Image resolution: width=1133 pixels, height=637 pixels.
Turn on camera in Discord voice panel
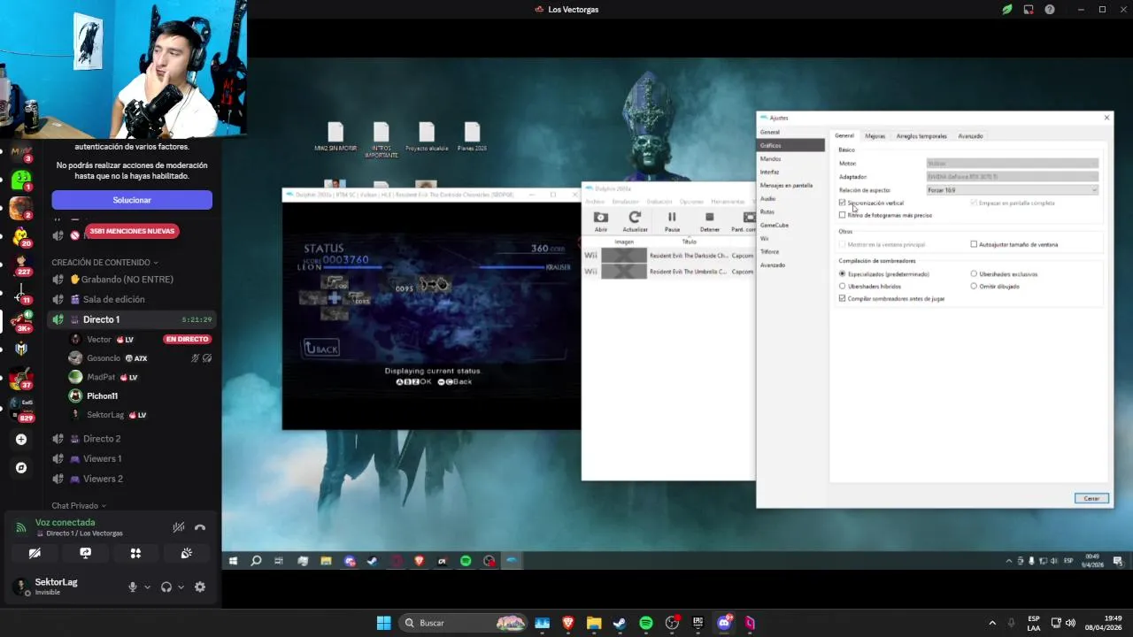tap(35, 553)
